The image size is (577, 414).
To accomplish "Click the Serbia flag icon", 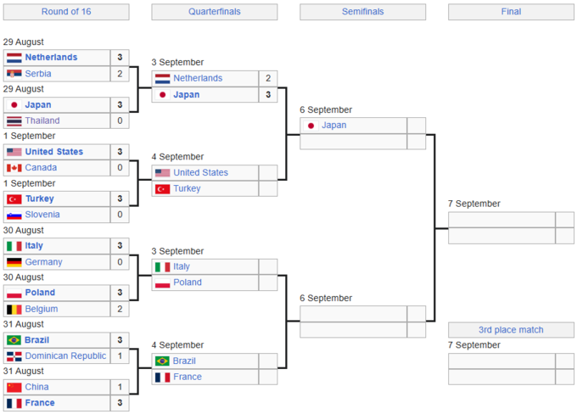I will [x=14, y=74].
